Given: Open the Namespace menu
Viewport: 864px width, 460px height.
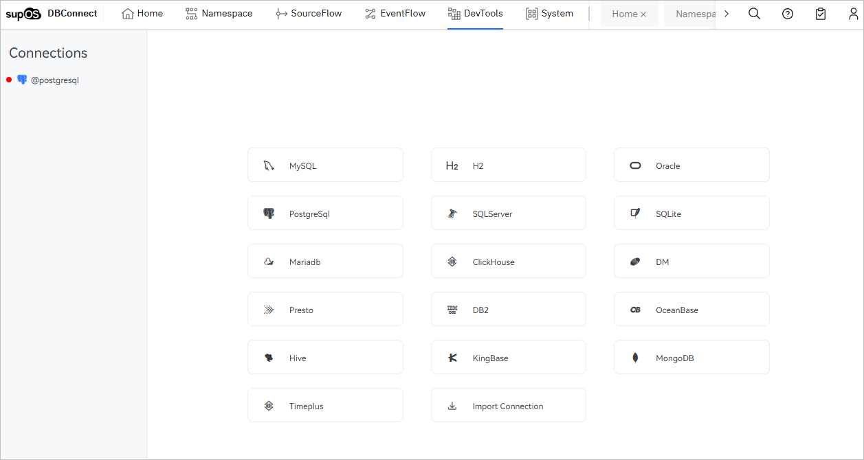Looking at the screenshot, I should tap(219, 14).
